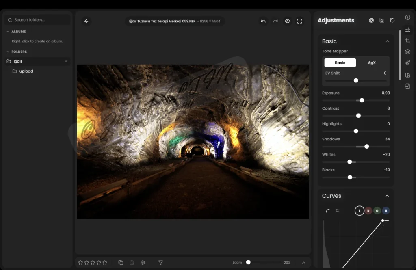
Task: Click the Whites value -20
Action: (386, 154)
